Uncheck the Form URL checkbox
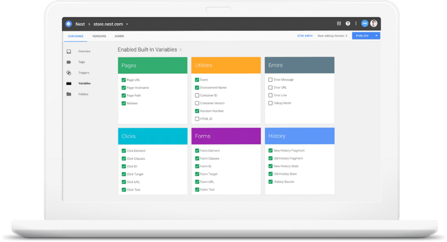Screen dimensions: 447x242 click(x=197, y=182)
